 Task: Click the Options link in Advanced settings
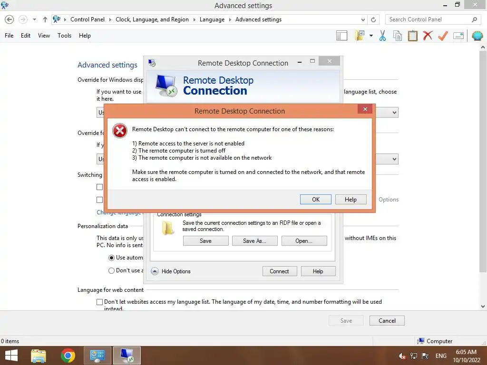[x=388, y=200]
